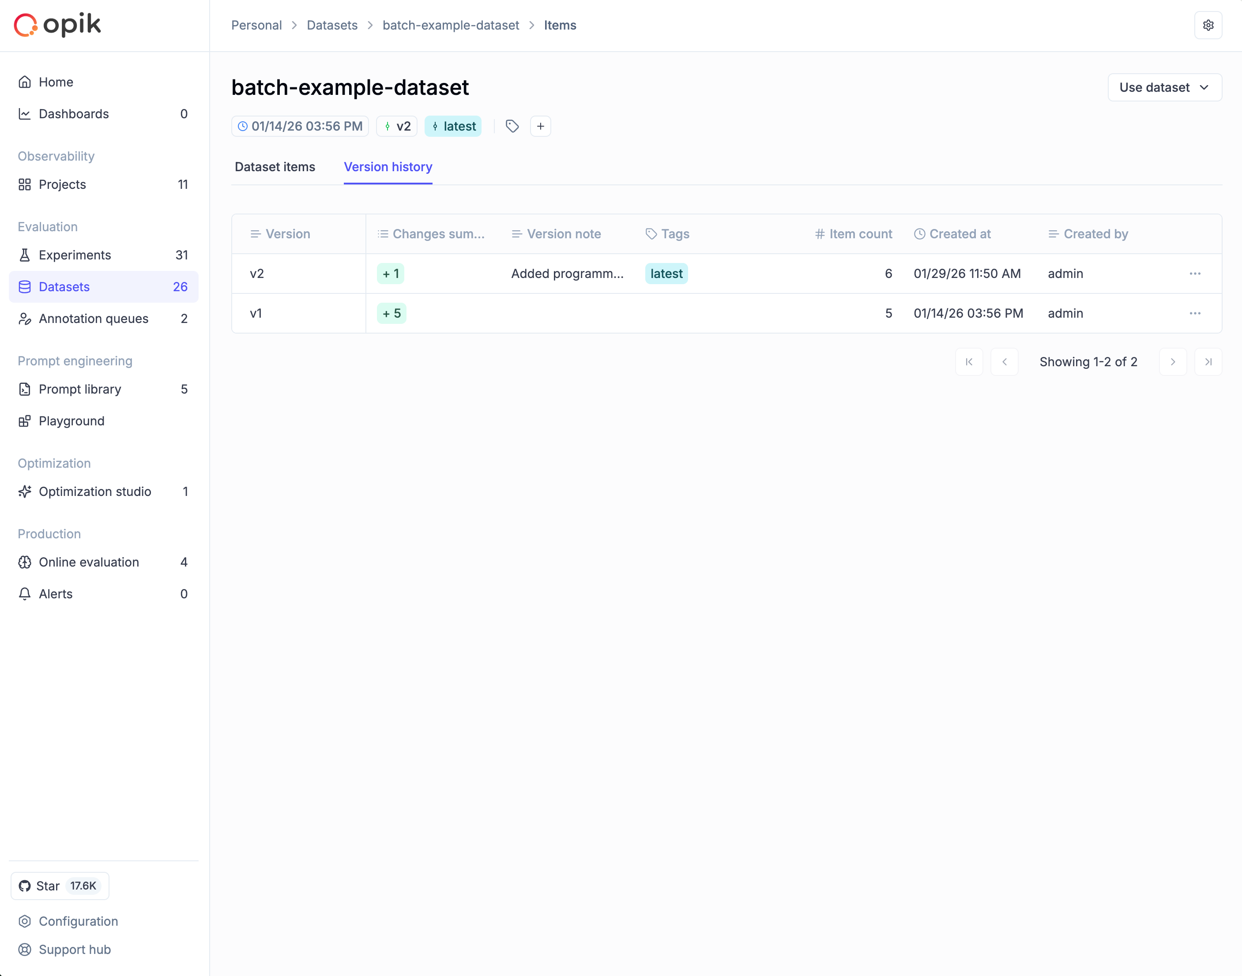The height and width of the screenshot is (976, 1242).
Task: Click the tag icon near version badges
Action: coord(512,126)
